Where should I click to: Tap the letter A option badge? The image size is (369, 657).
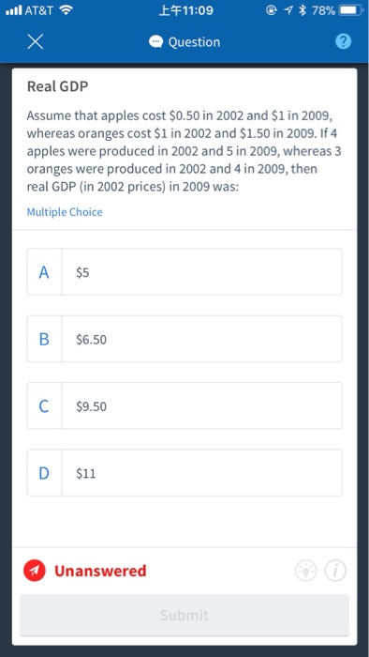tap(44, 271)
